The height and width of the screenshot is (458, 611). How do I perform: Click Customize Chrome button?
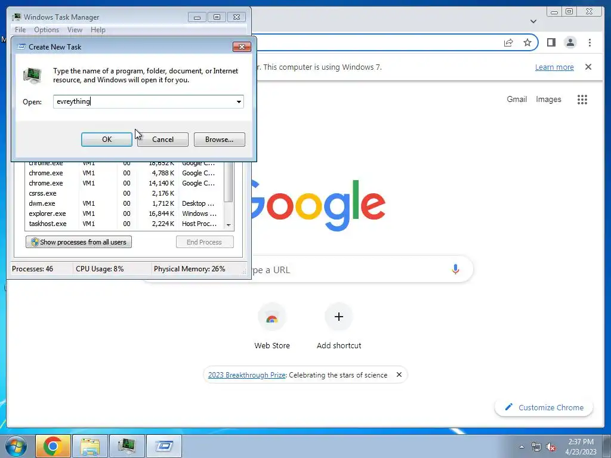pyautogui.click(x=544, y=407)
